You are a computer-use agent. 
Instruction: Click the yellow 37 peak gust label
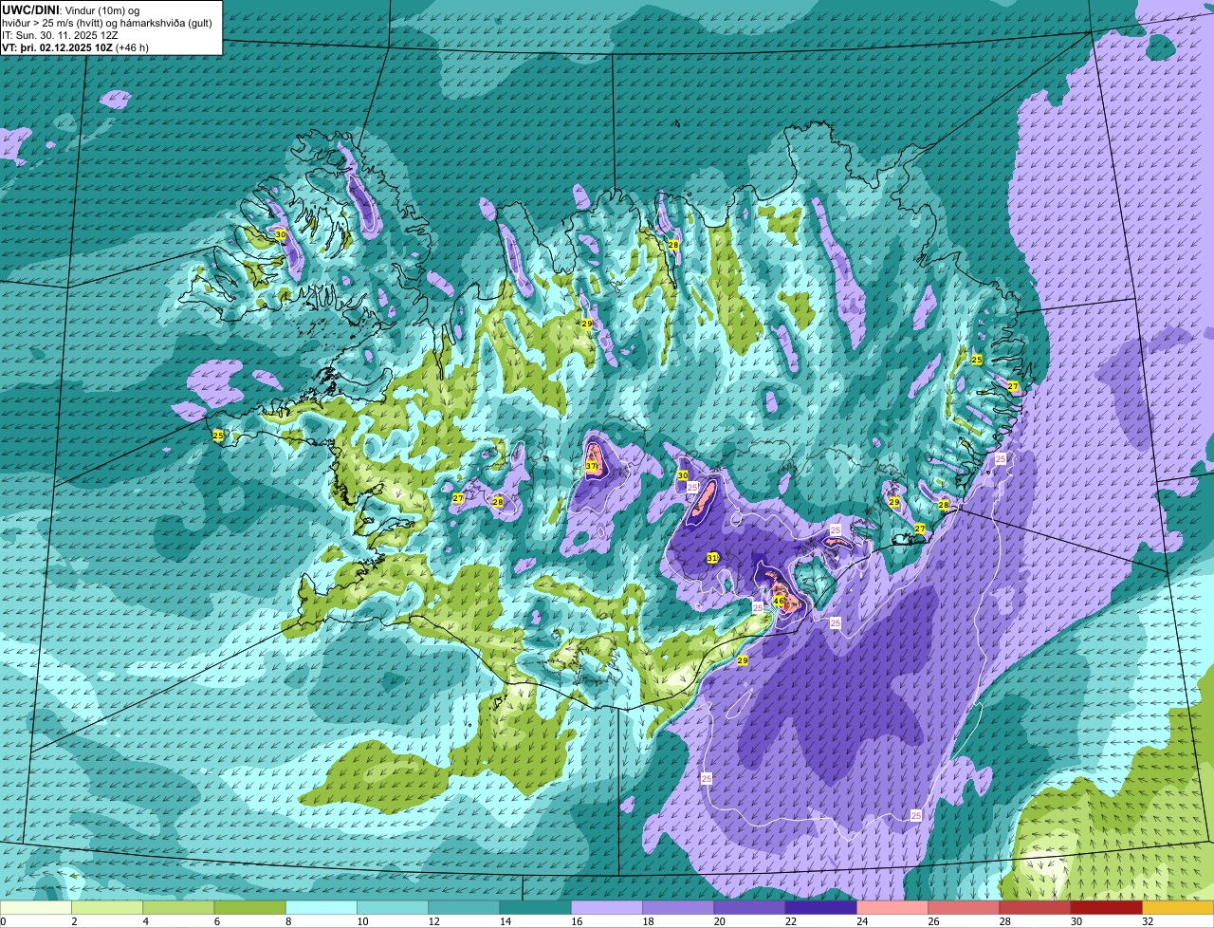point(591,466)
